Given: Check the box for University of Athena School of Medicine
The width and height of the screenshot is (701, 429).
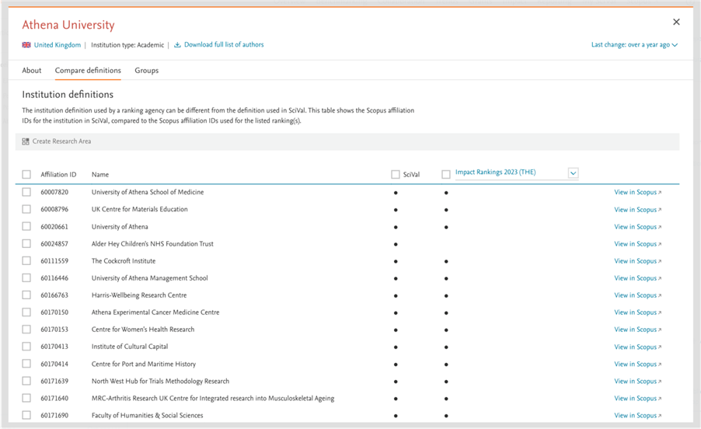Looking at the screenshot, I should click(26, 192).
